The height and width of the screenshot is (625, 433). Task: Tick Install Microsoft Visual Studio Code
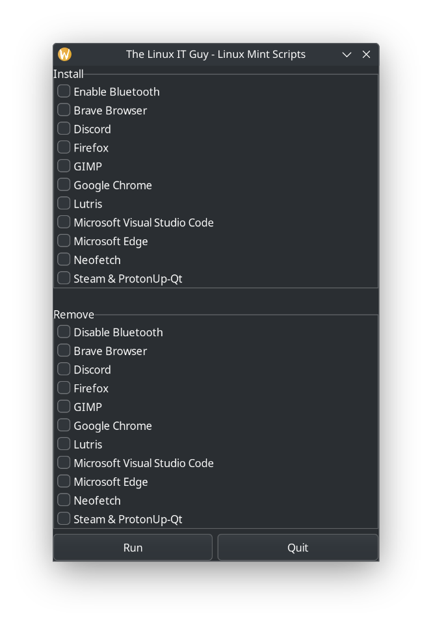pyautogui.click(x=64, y=222)
